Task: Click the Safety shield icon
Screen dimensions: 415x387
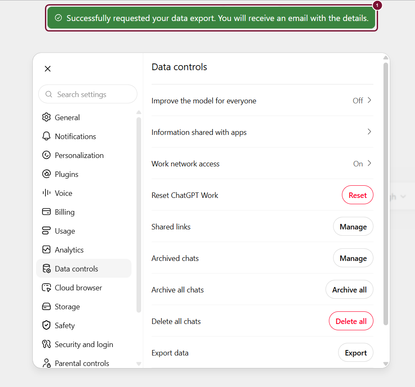Action: tap(46, 325)
